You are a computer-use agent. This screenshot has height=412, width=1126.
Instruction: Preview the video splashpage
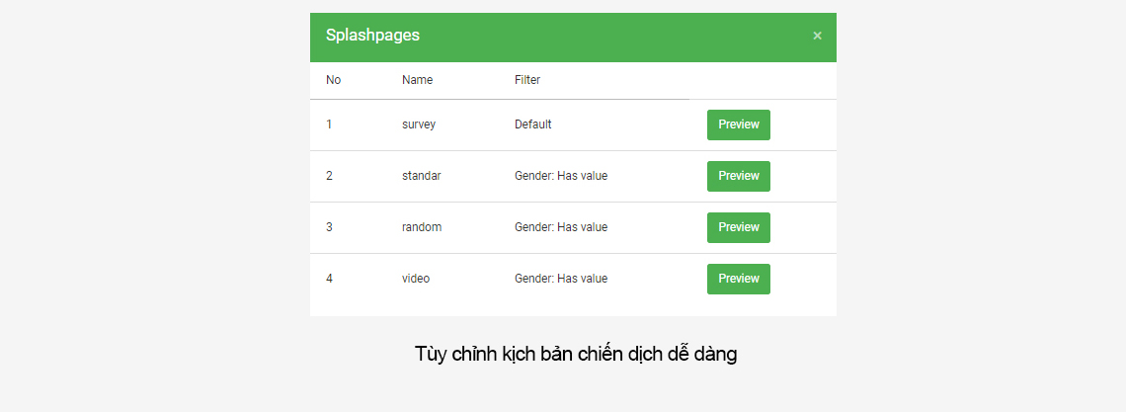coord(738,279)
